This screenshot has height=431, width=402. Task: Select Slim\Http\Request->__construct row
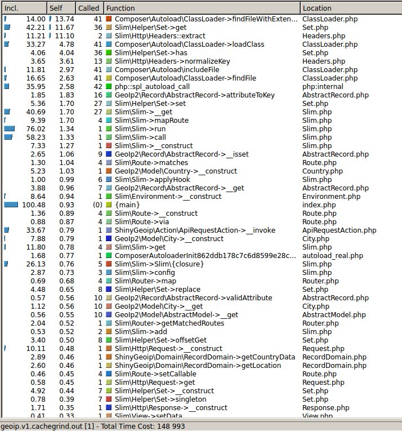pyautogui.click(x=202, y=349)
